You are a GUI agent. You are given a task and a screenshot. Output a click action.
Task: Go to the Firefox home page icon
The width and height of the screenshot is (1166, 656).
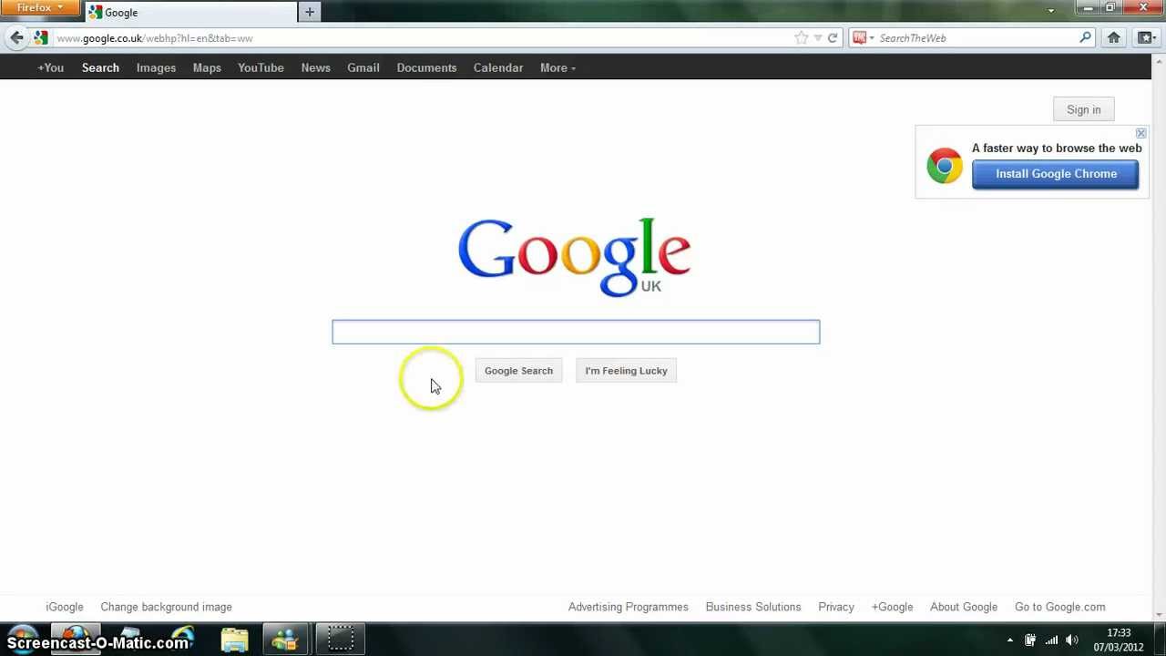pos(1113,37)
